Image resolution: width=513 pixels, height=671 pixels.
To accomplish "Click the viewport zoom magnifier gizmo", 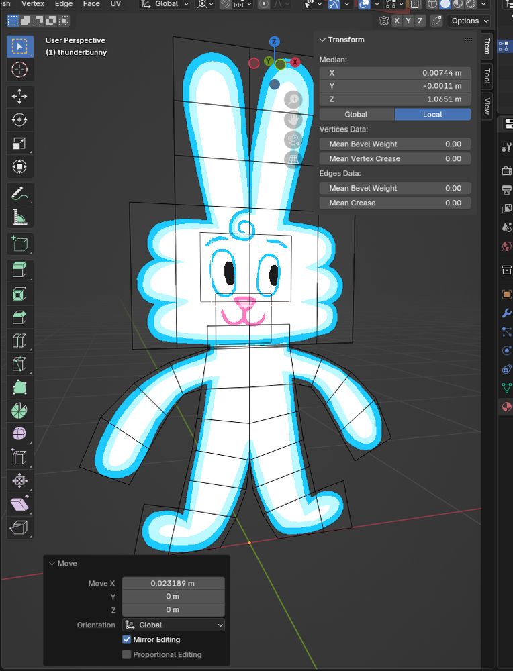I will (x=293, y=100).
